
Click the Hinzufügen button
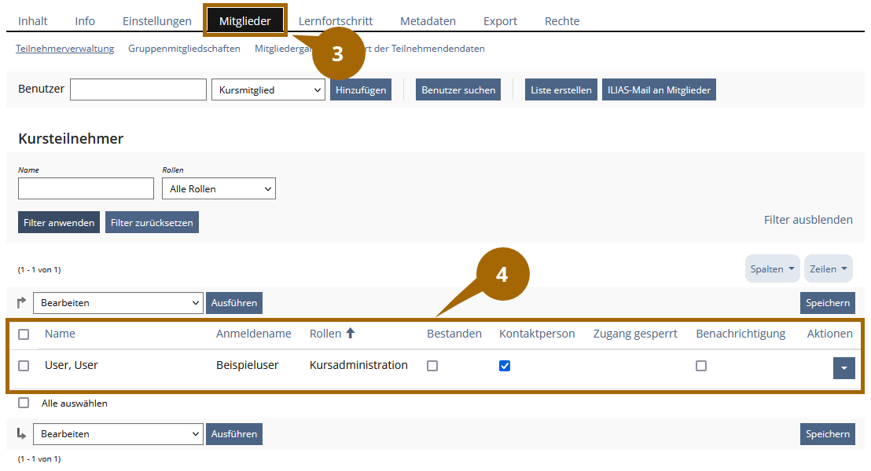point(361,90)
